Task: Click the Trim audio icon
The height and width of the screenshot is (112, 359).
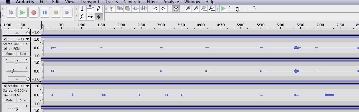Action: point(136,9)
